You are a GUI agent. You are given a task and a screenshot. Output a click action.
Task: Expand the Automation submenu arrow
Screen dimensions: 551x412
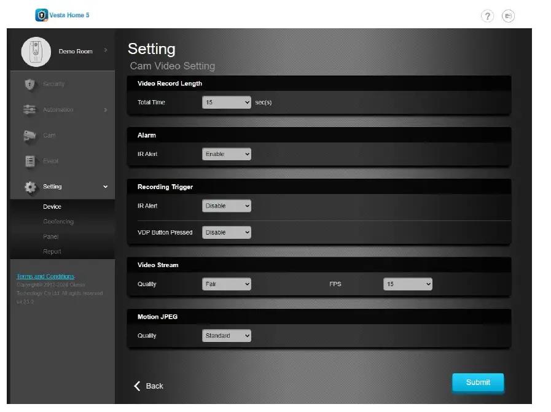[x=106, y=110]
